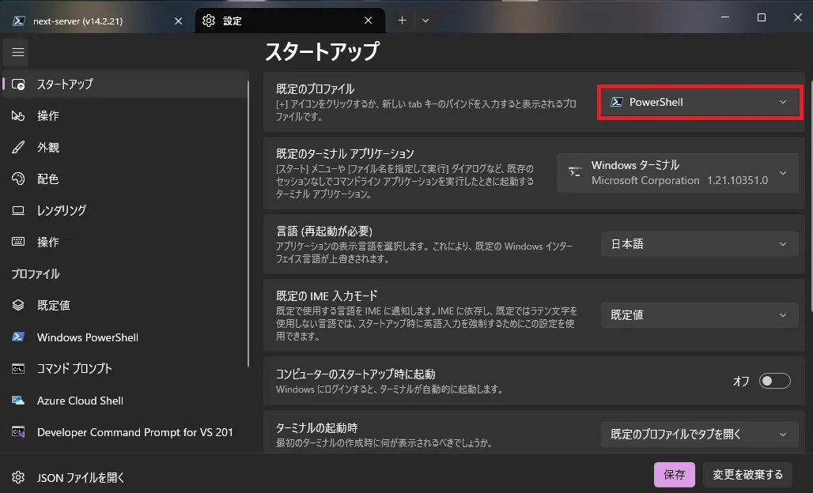This screenshot has height=493, width=813.
Task: Click the brush icon for 外観
Action: (18, 148)
